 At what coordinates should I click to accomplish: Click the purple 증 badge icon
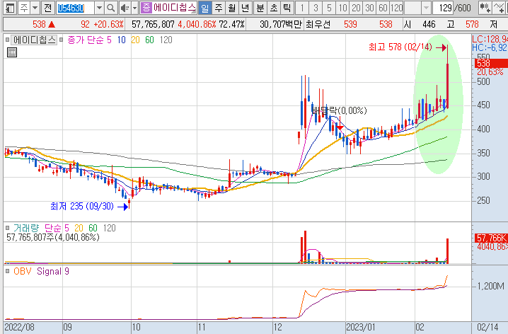pyautogui.click(x=146, y=8)
